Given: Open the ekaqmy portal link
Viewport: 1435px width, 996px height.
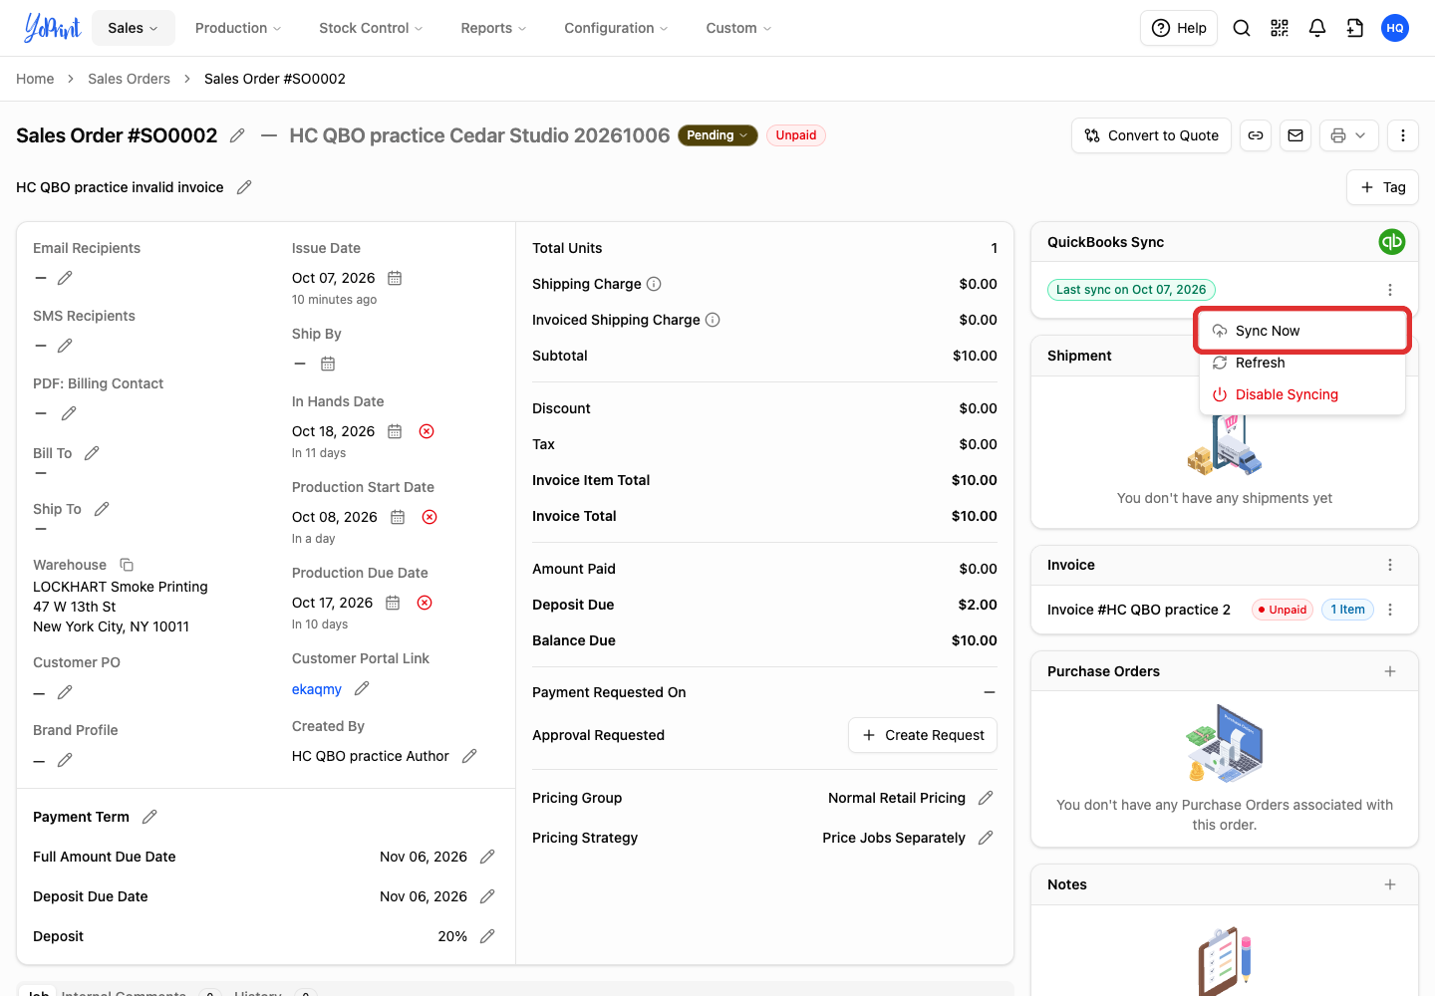Looking at the screenshot, I should coord(317,689).
